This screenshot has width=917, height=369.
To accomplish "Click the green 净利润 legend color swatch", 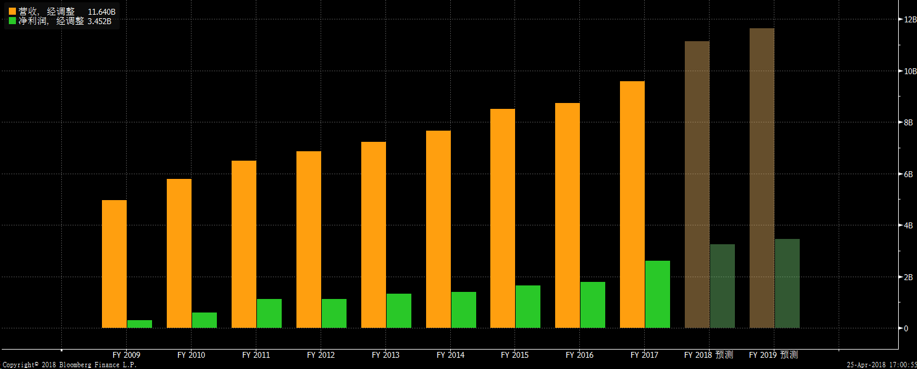I will (x=12, y=21).
